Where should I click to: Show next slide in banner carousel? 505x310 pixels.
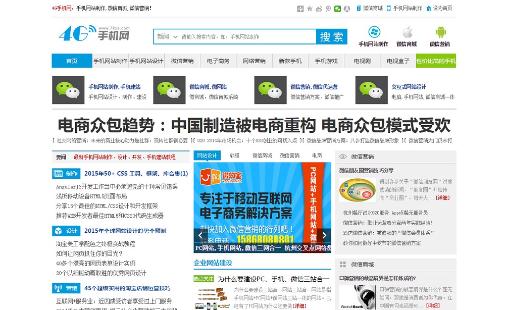[324, 235]
